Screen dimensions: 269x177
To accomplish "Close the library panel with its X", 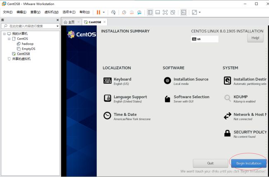I will coord(58,20).
